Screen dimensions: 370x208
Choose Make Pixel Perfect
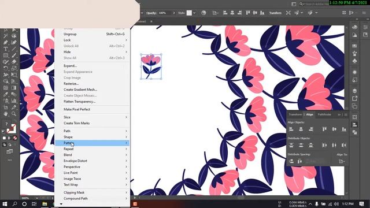(x=92, y=109)
